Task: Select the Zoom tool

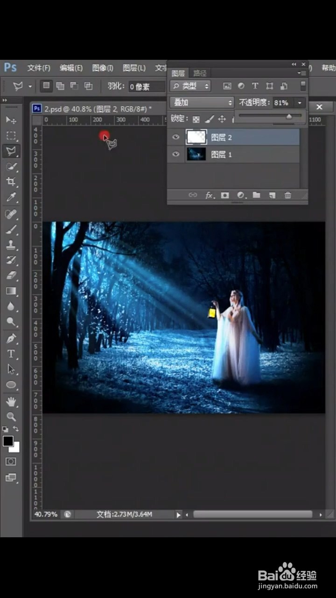Action: pos(11,417)
